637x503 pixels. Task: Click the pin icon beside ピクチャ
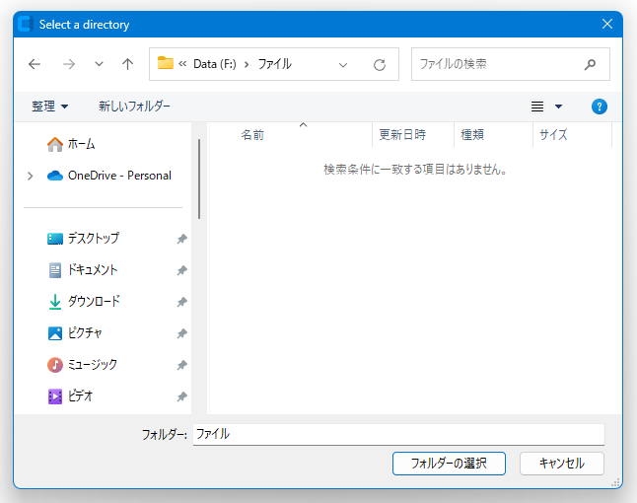(182, 333)
